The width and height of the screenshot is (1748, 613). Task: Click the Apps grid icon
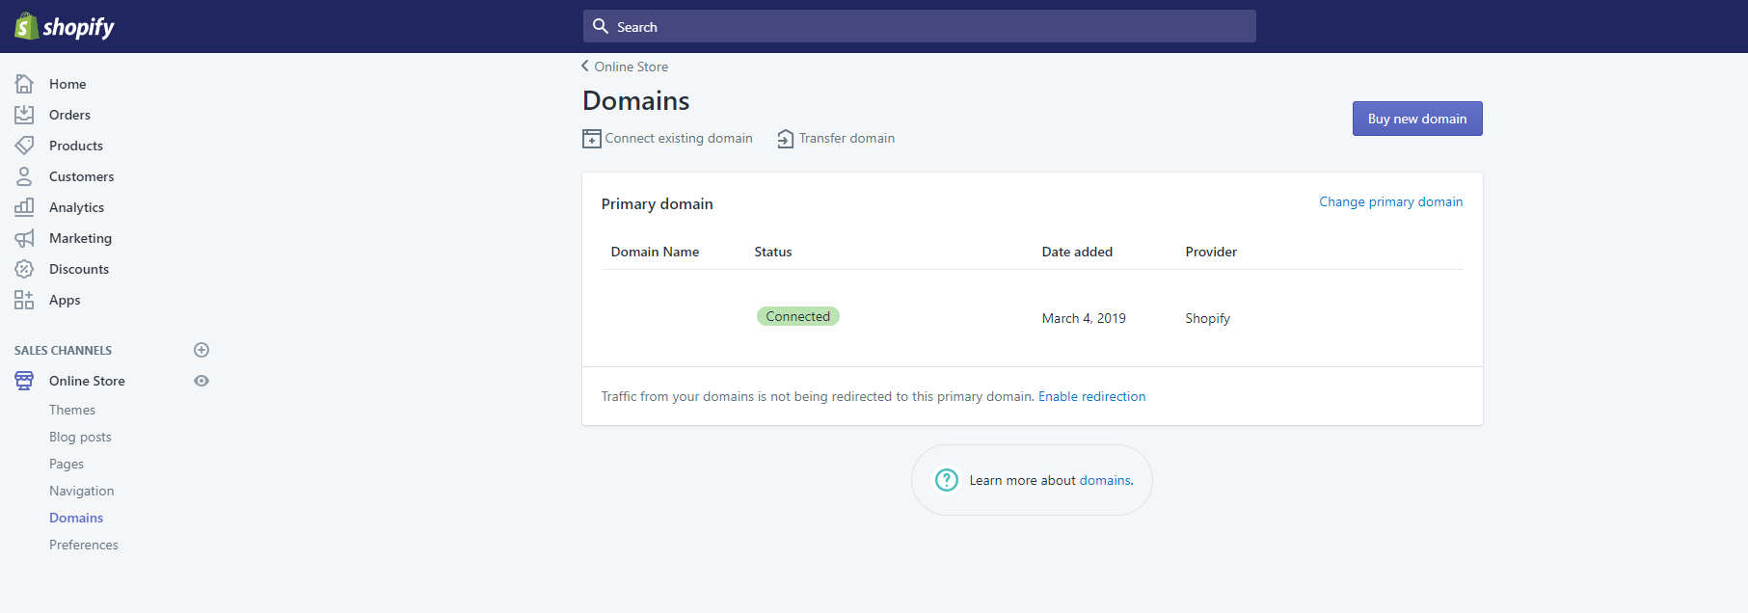point(24,300)
